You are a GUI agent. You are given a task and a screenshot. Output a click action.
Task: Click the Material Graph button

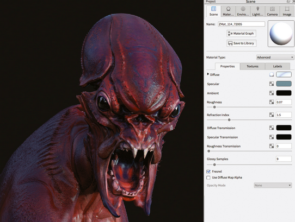coord(241,34)
